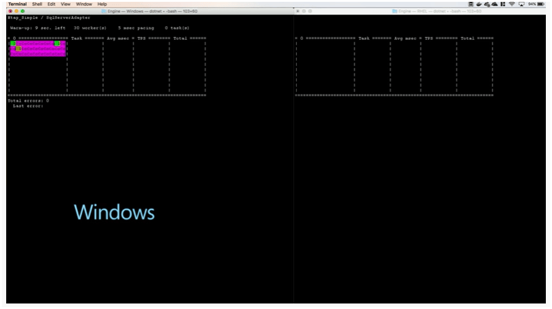Click the Engine — RHEL window title

click(440, 11)
